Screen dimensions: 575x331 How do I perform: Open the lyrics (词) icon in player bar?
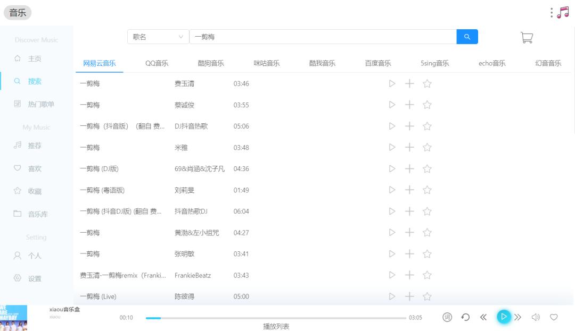(x=447, y=317)
